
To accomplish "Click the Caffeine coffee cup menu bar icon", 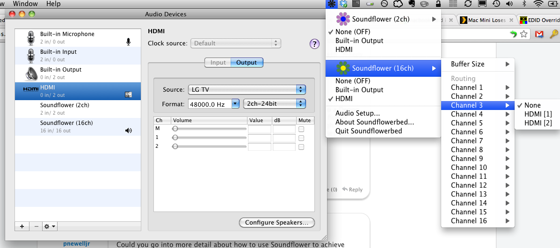I will tap(424, 4).
